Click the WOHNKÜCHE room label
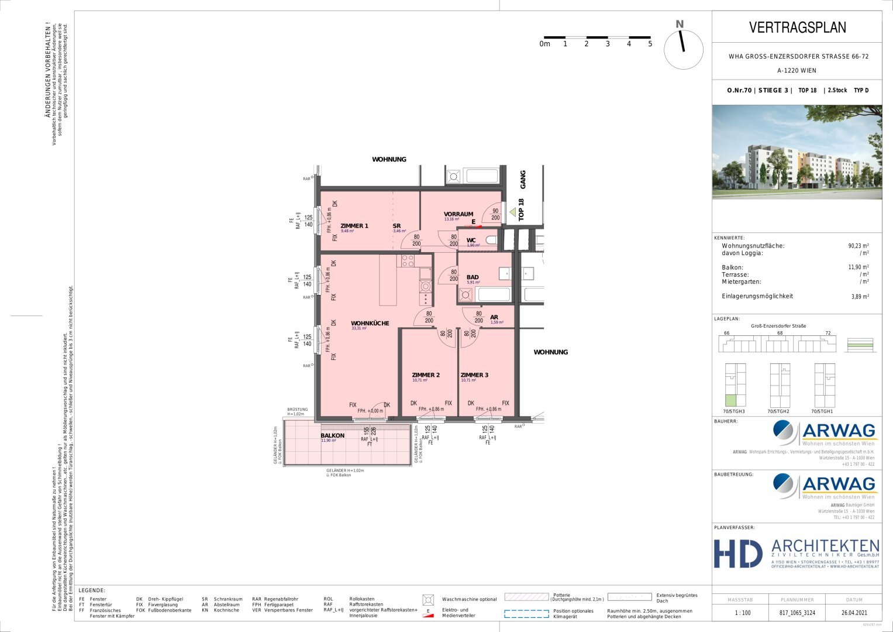The image size is (893, 632). [370, 324]
